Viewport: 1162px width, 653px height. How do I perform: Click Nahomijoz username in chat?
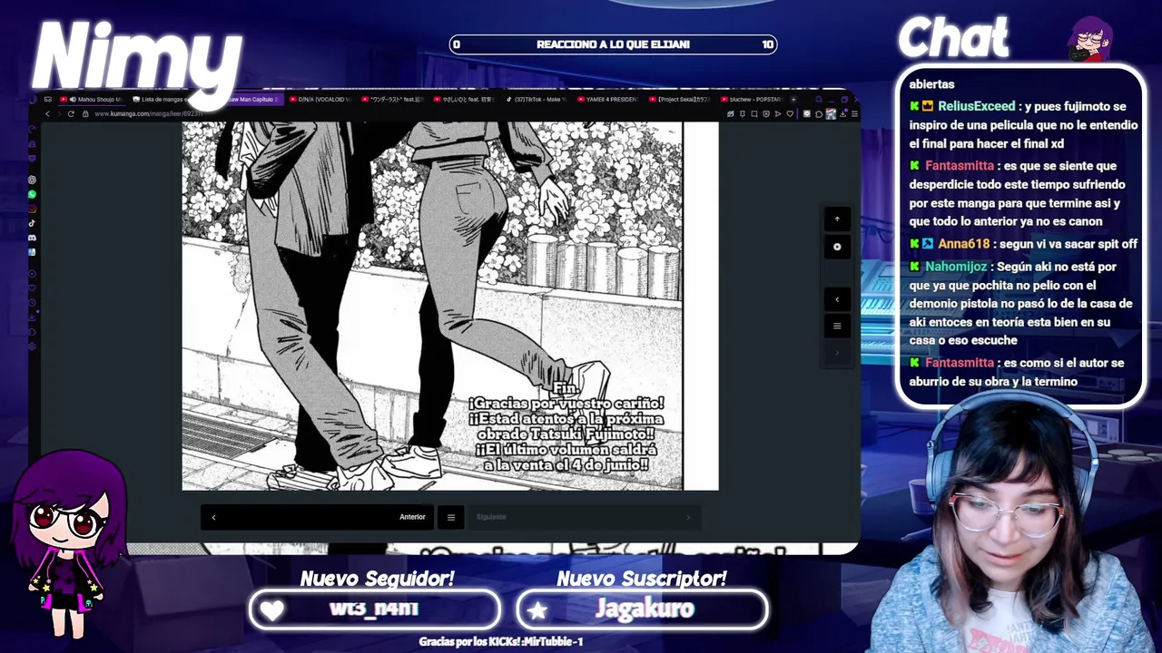pos(957,267)
